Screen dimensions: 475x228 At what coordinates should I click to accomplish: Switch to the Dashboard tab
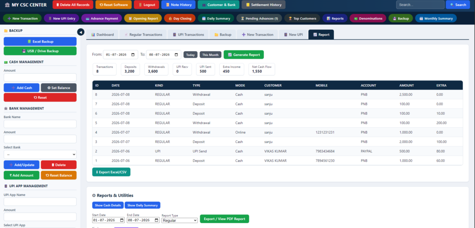click(x=103, y=35)
